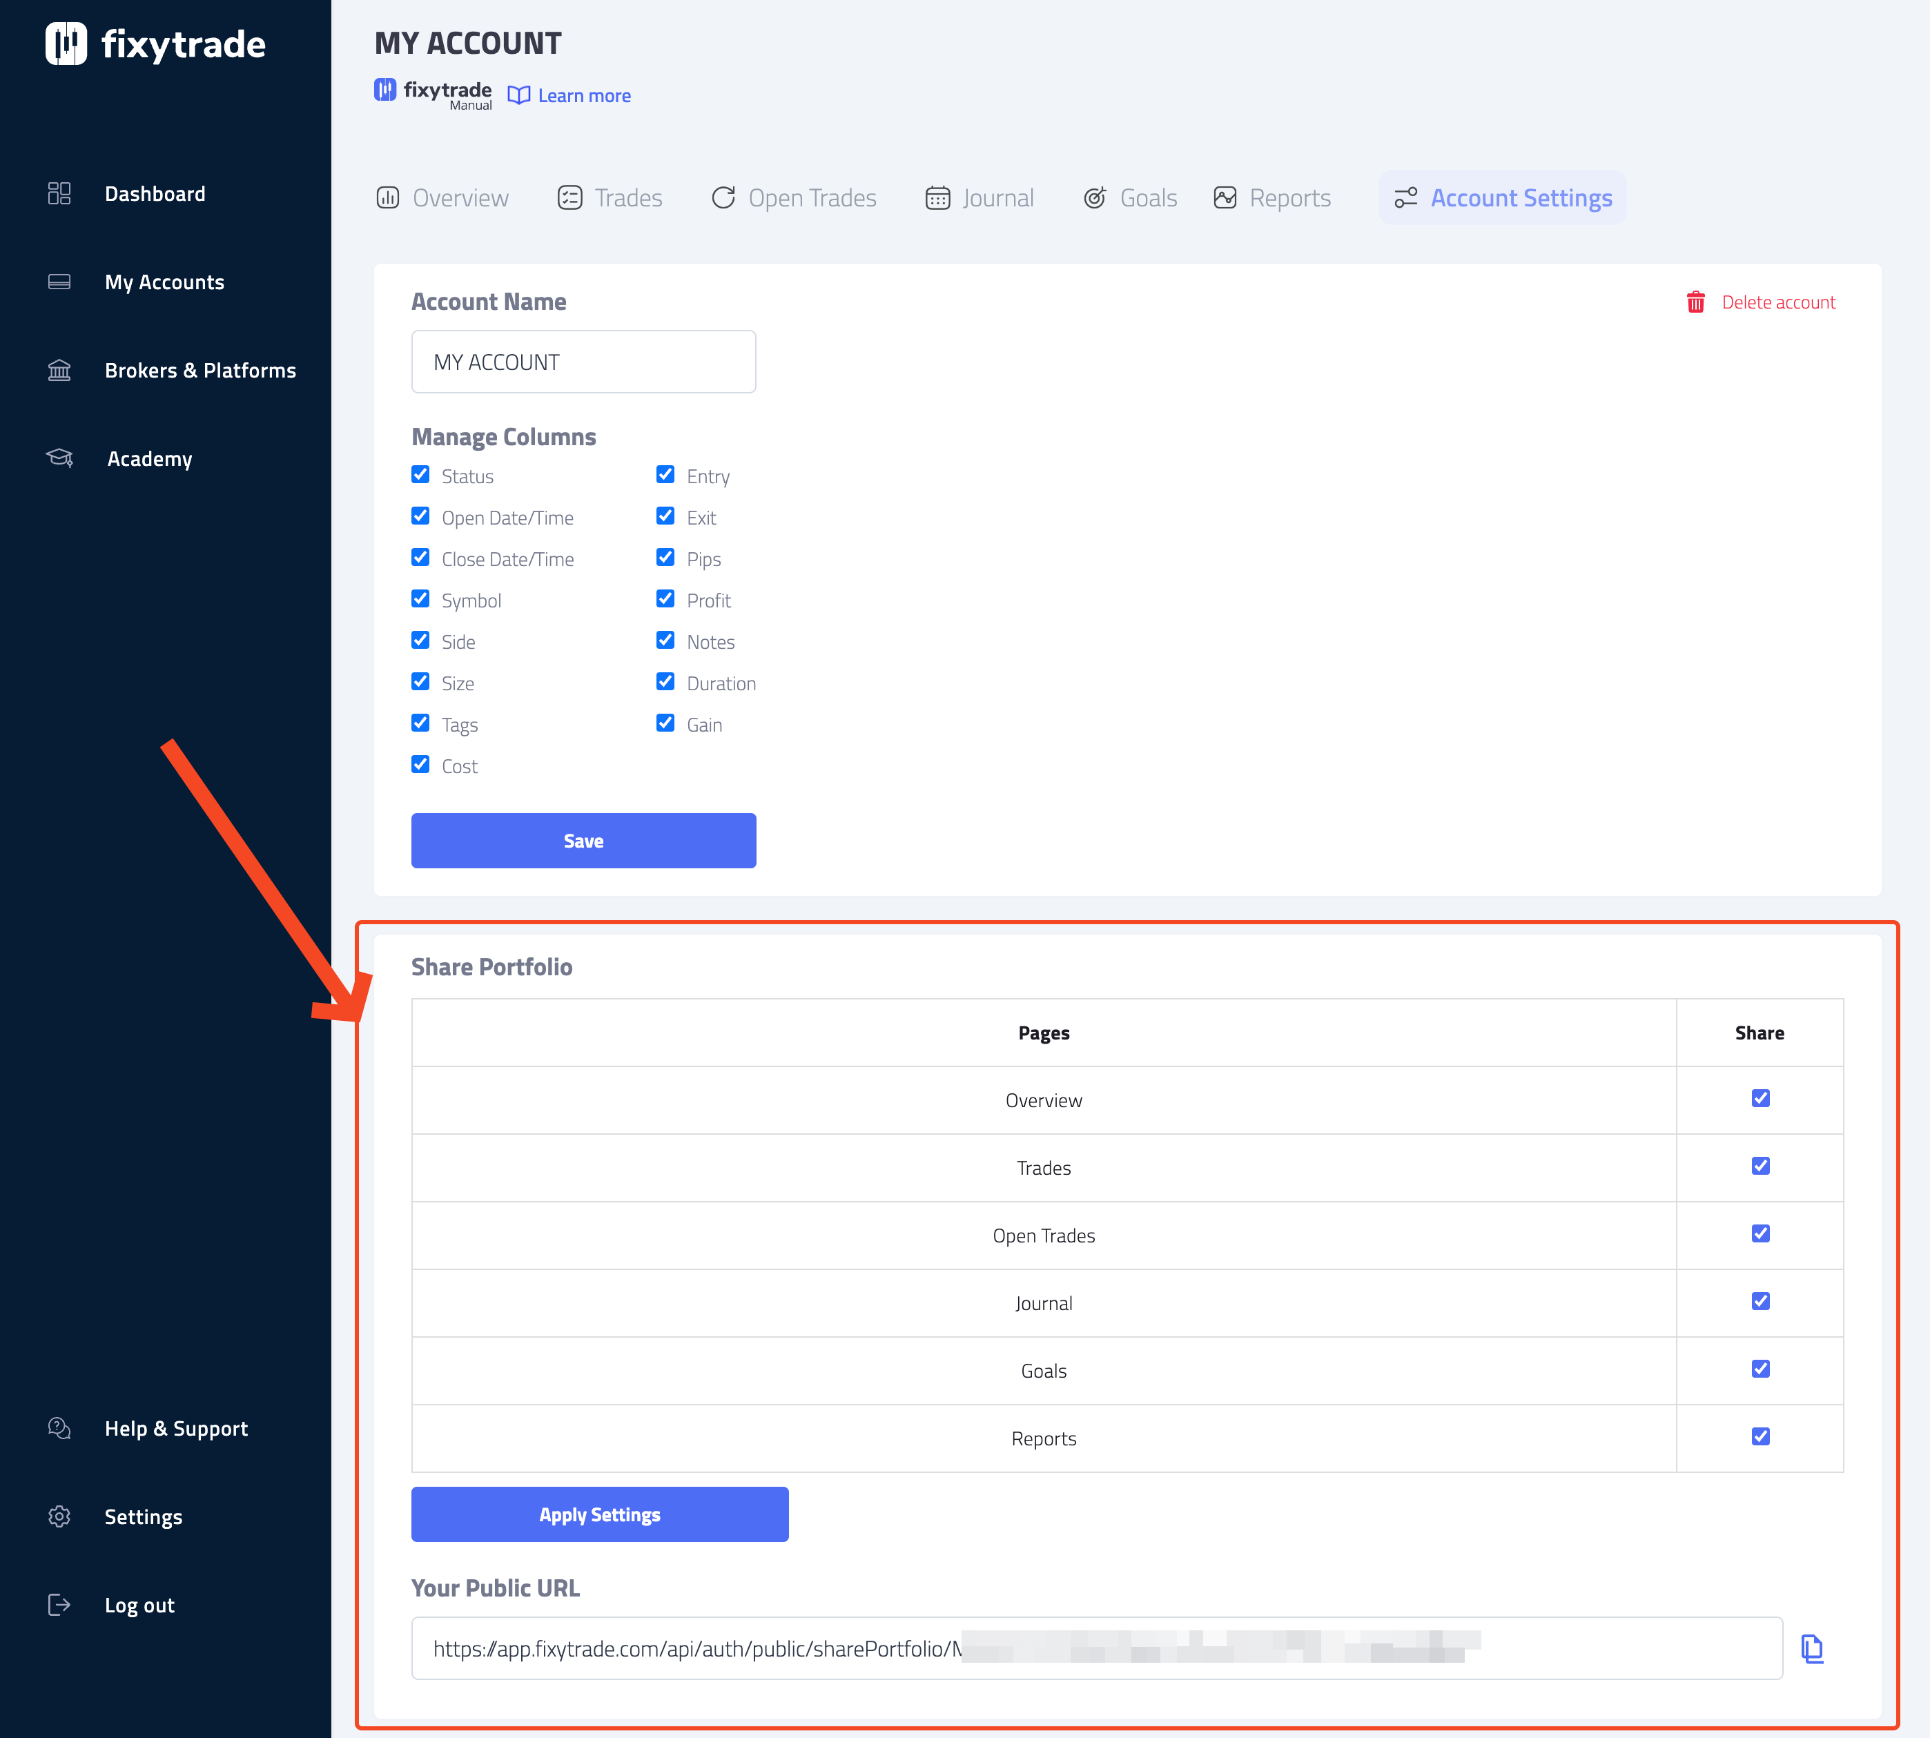Uncheck the Reports share checkbox

tap(1759, 1436)
